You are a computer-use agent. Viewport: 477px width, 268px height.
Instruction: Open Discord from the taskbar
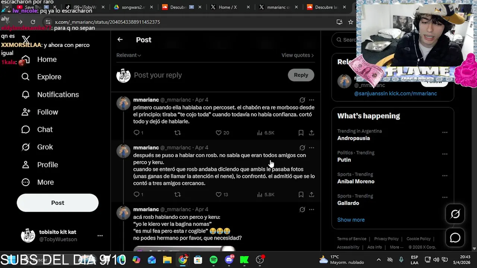(x=229, y=259)
